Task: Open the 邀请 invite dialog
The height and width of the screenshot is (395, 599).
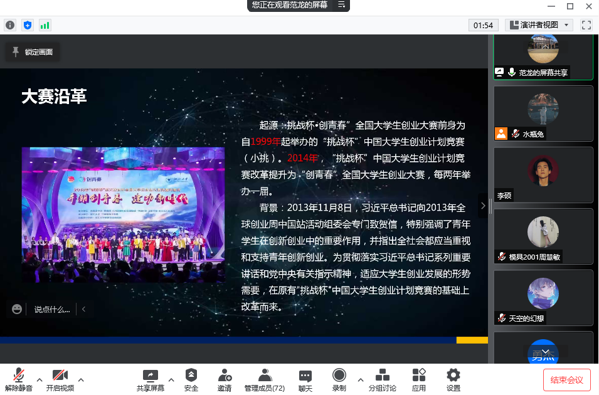Action: 225,379
